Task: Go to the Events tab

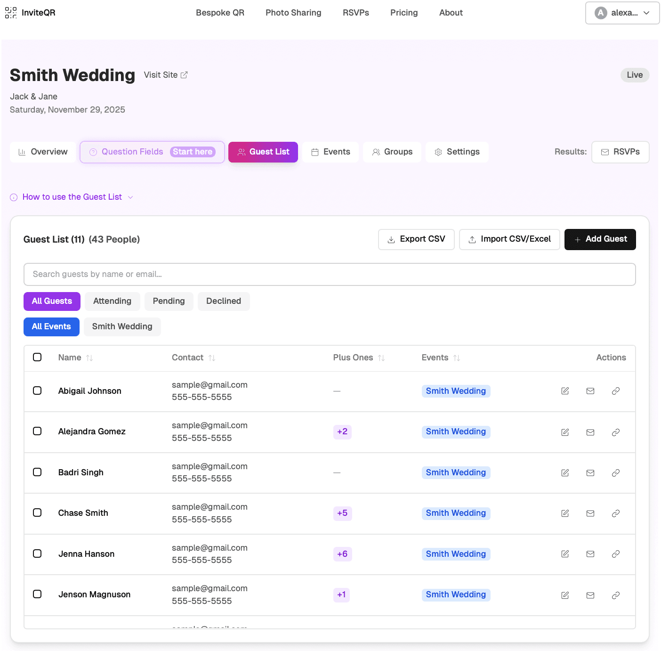Action: (330, 152)
